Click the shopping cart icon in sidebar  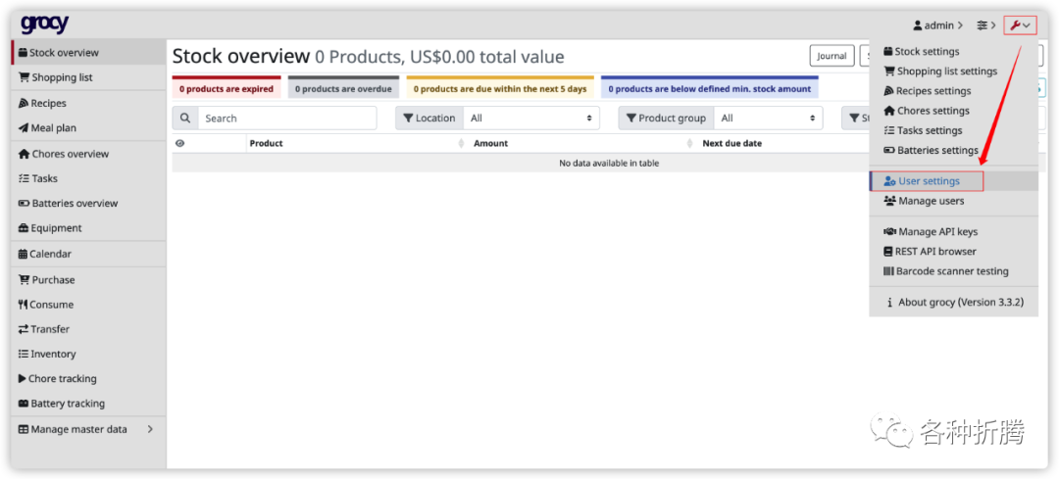pyautogui.click(x=24, y=77)
